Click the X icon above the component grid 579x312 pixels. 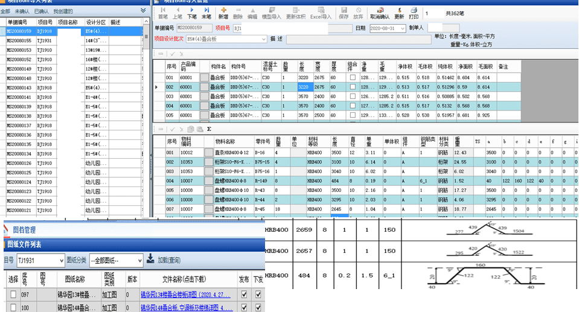tap(181, 54)
